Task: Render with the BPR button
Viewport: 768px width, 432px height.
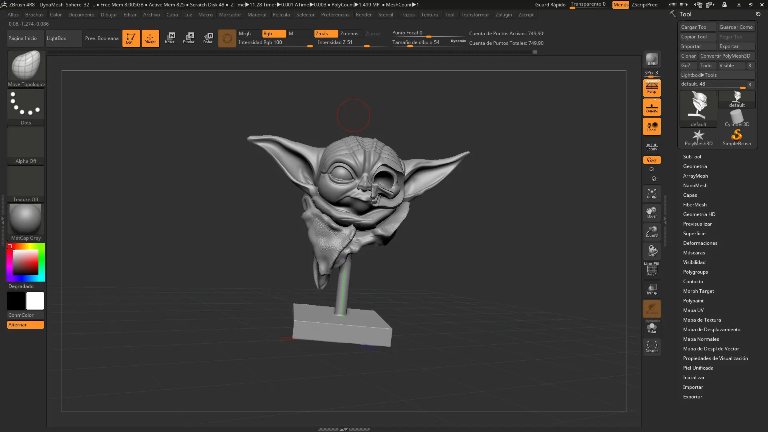Action: pyautogui.click(x=652, y=59)
